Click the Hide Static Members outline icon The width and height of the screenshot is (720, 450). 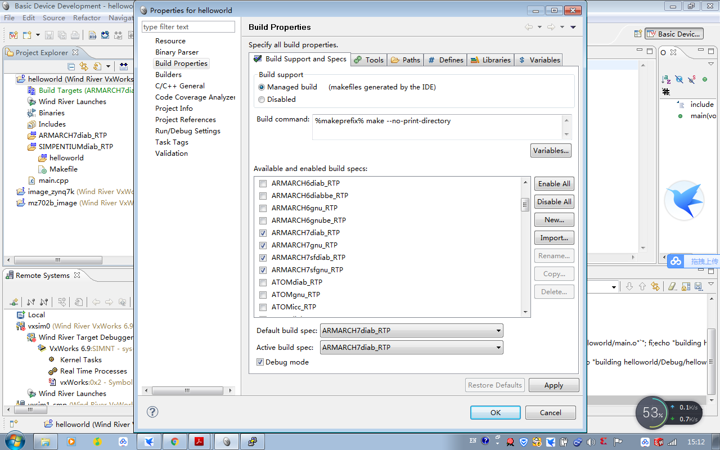(x=691, y=80)
